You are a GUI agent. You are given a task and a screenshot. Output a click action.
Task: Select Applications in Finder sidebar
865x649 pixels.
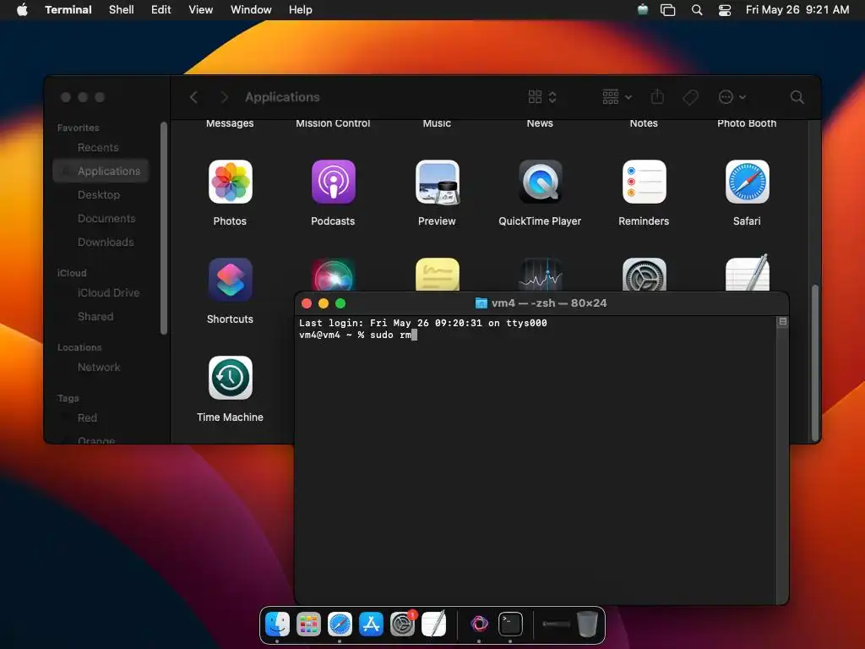pos(101,171)
